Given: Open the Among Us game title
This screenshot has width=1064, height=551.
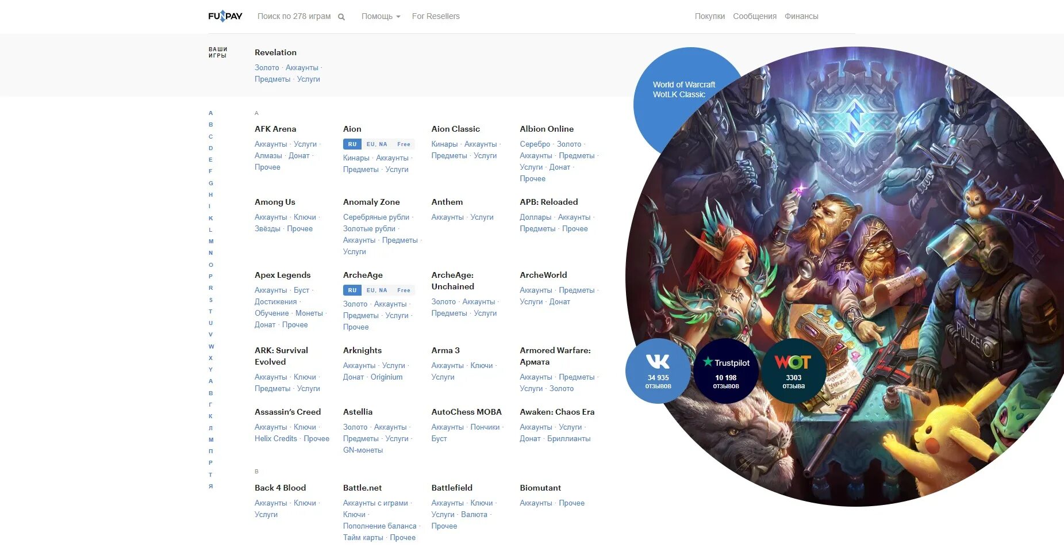Looking at the screenshot, I should [x=275, y=202].
